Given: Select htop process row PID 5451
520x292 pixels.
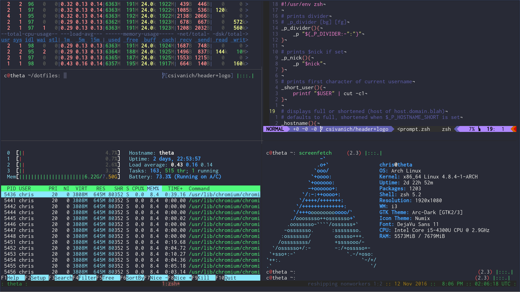Looking at the screenshot, I should [x=131, y=242].
